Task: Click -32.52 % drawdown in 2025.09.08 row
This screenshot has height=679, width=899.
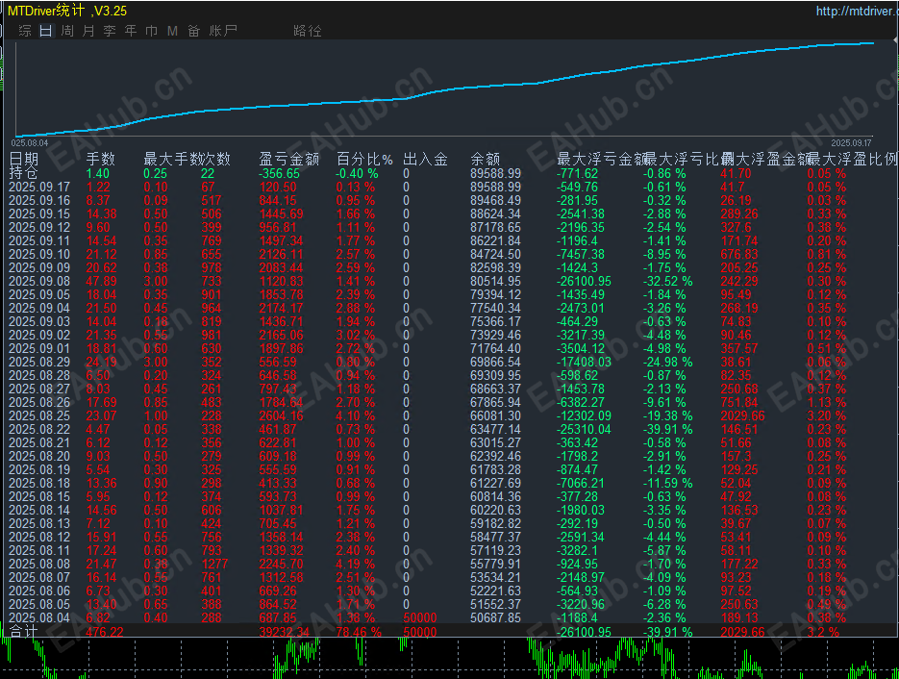Action: (668, 282)
